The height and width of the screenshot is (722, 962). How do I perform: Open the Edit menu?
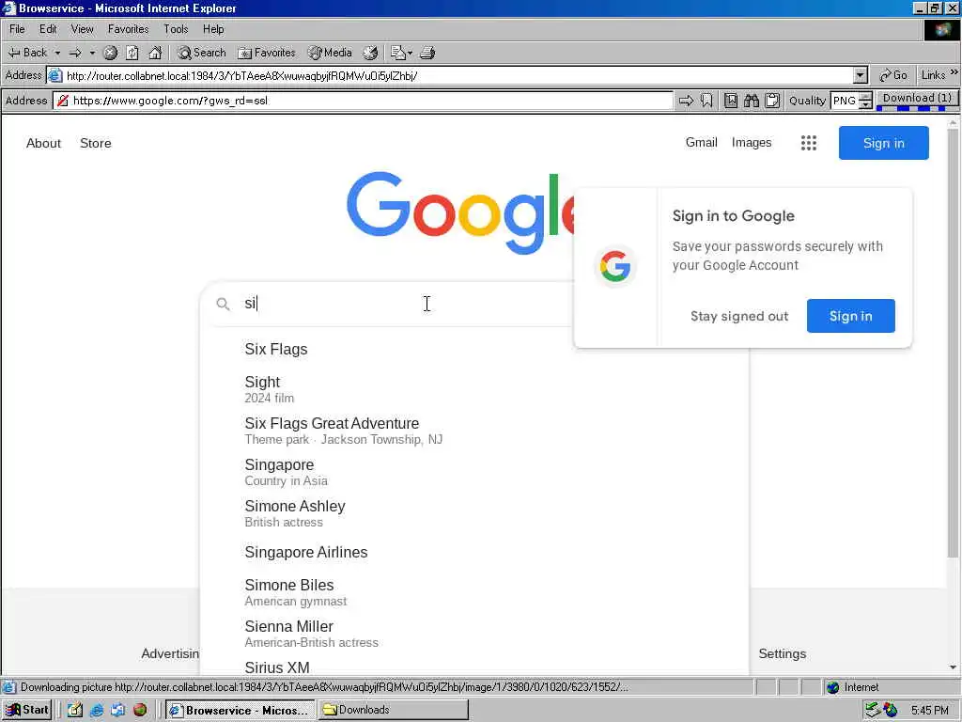click(x=48, y=29)
